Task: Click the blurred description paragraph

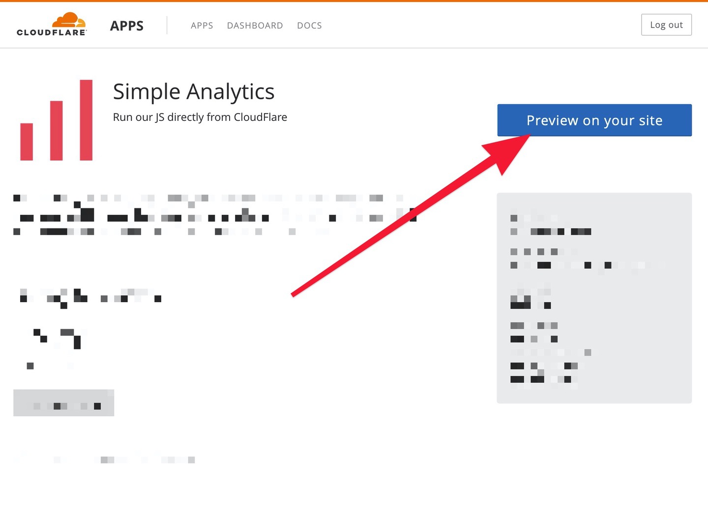Action: 211,215
